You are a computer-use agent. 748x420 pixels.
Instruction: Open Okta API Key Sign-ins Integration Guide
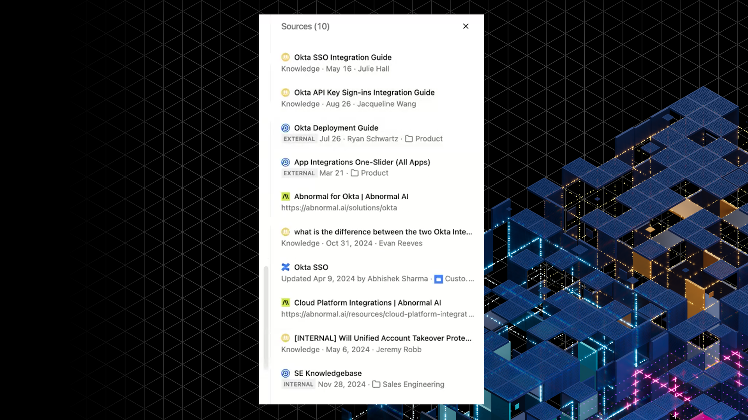pos(364,93)
